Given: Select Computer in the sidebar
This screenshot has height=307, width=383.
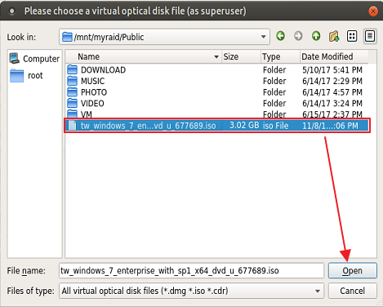Looking at the screenshot, I should pyautogui.click(x=34, y=59).
